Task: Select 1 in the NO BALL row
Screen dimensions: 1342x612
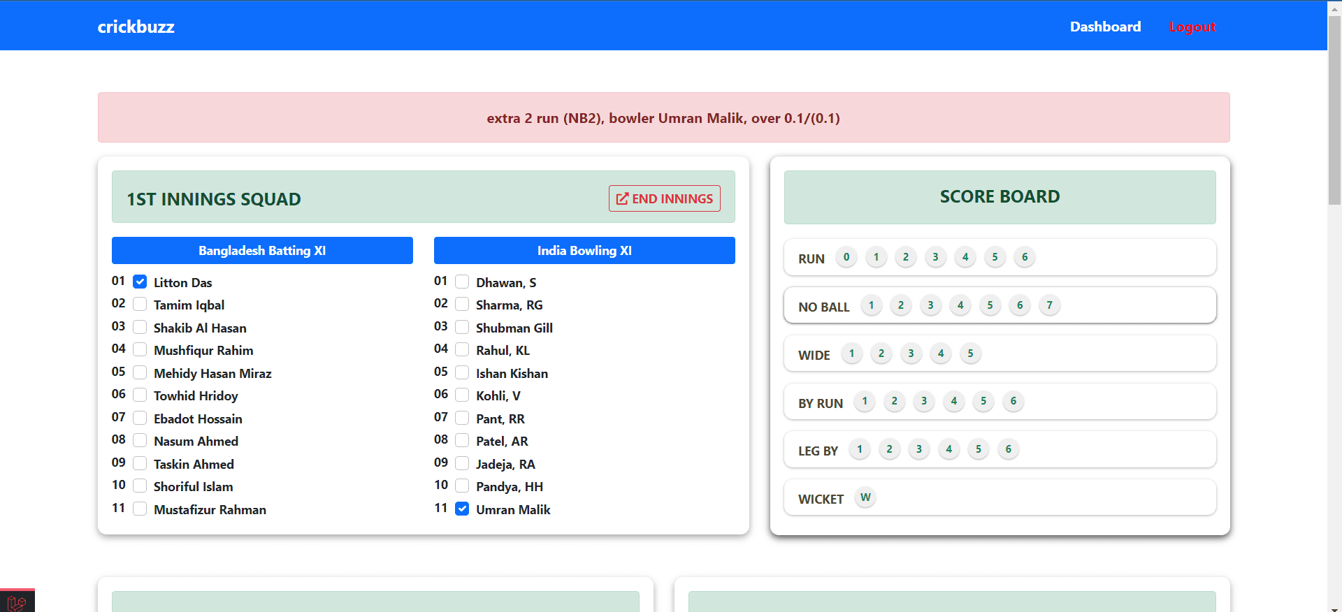Action: [871, 305]
